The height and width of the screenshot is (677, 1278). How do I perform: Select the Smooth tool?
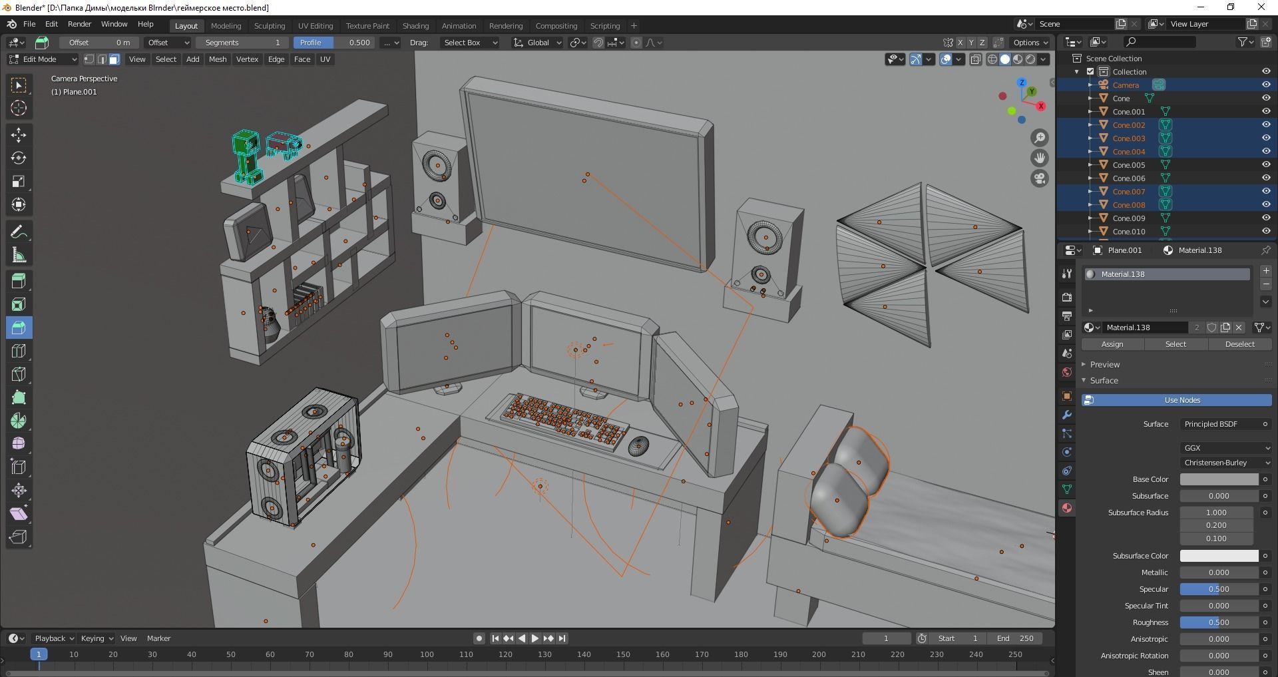click(x=19, y=444)
